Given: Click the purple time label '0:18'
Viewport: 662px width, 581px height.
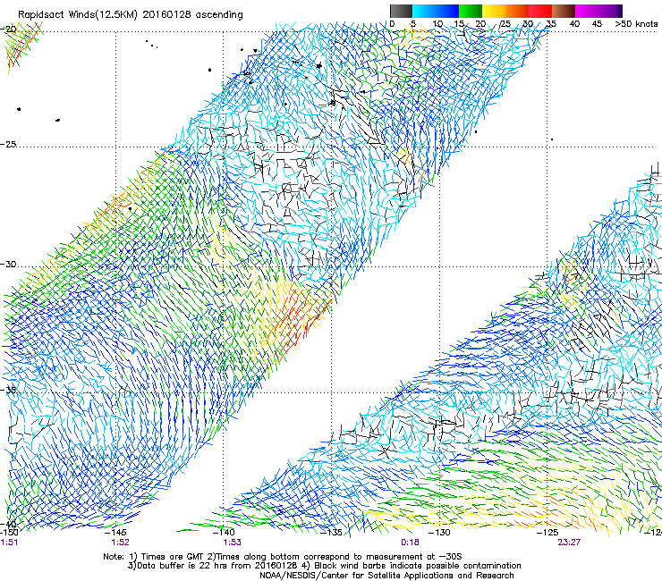Looking at the screenshot, I should pyautogui.click(x=410, y=543).
